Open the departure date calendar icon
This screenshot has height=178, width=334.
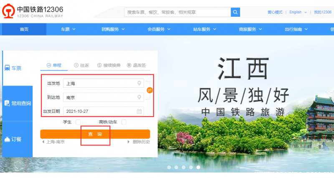[139, 111]
